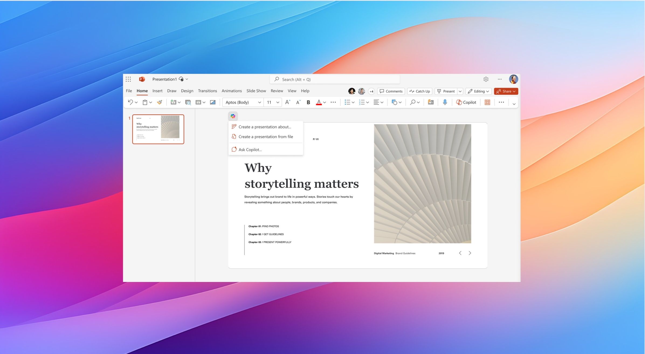This screenshot has width=645, height=354.
Task: Toggle bold formatting
Action: point(308,102)
